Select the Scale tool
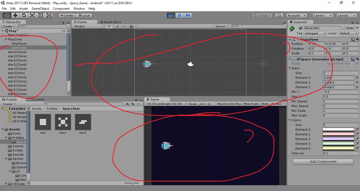360x191 pixels. coord(32,15)
